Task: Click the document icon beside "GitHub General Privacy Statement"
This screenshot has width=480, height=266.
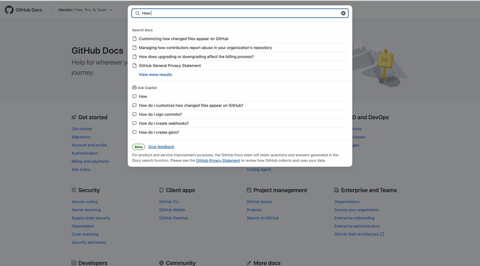Action: 135,66
